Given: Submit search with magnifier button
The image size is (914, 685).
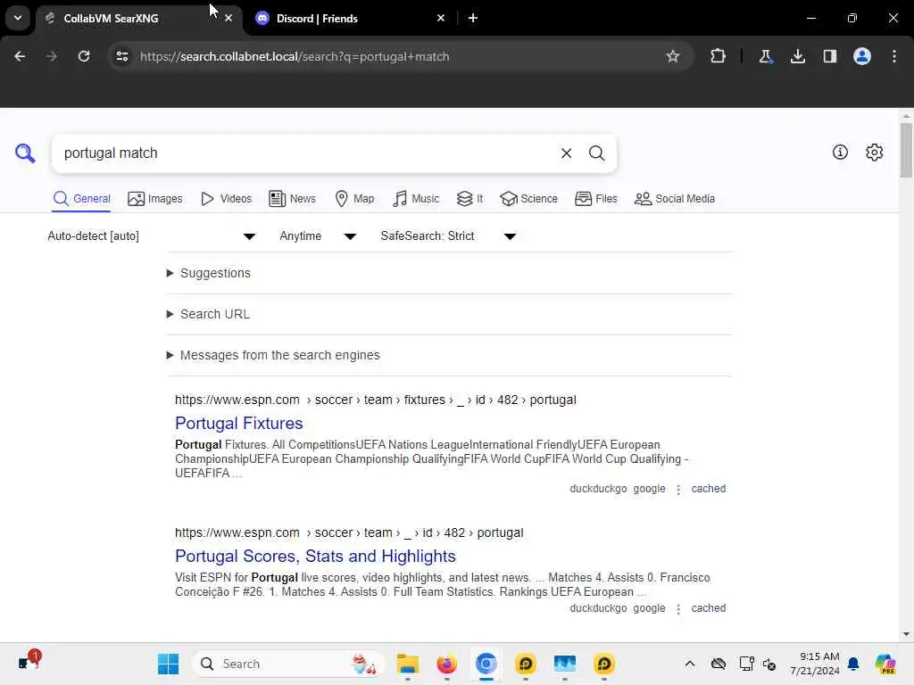Looking at the screenshot, I should (x=596, y=153).
